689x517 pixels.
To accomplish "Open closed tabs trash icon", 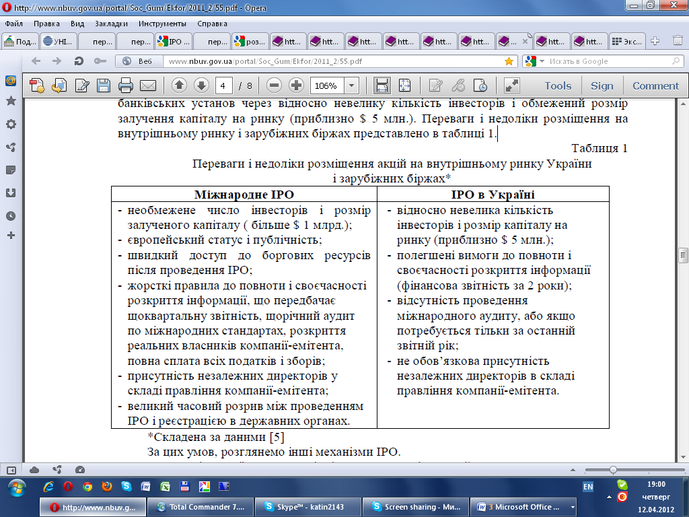I will click(x=678, y=41).
